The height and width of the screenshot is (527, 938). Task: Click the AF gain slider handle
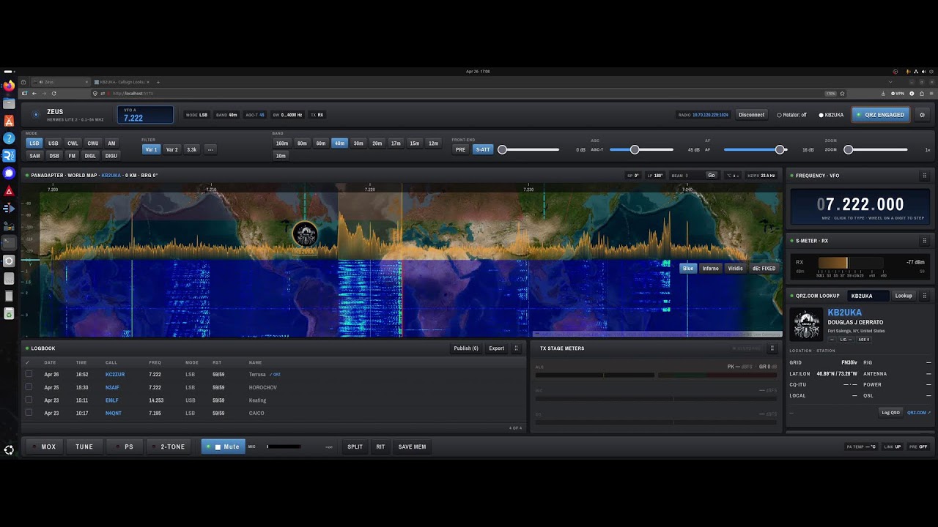[780, 149]
